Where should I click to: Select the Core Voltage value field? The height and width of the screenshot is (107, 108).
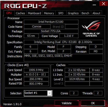69,36
